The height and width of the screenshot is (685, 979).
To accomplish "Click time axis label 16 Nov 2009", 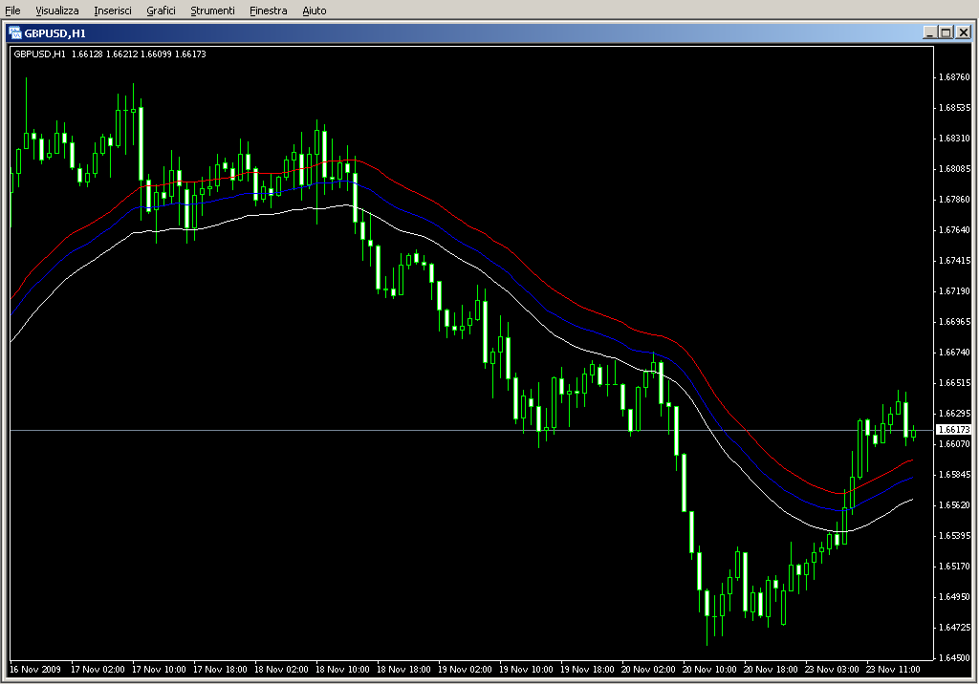I will [35, 670].
